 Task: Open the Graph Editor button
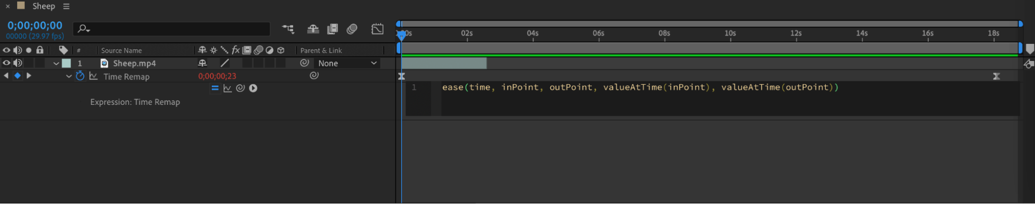tap(377, 29)
